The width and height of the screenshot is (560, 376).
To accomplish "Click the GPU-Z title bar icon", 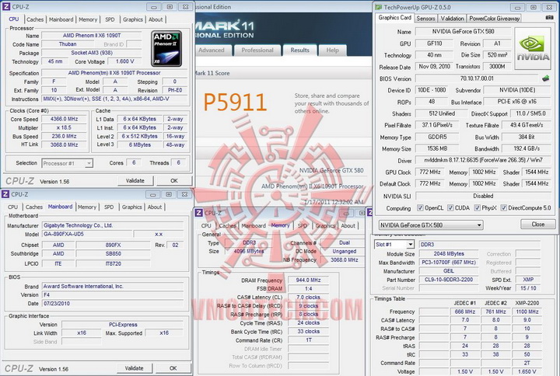I will click(379, 7).
